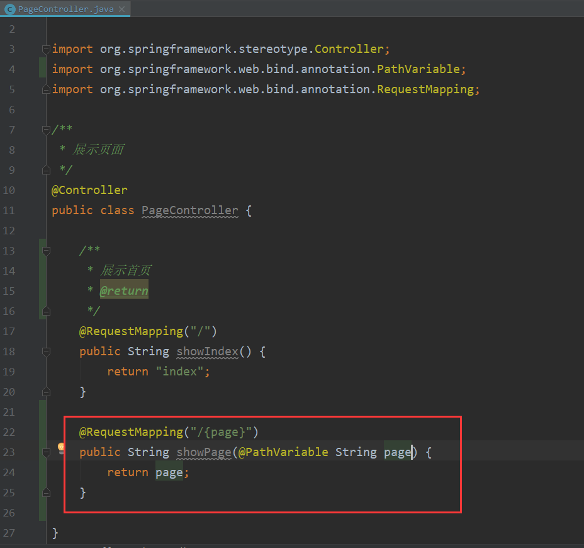Click the showPage method name
Viewport: 584px width, 548px height.
[x=204, y=452]
